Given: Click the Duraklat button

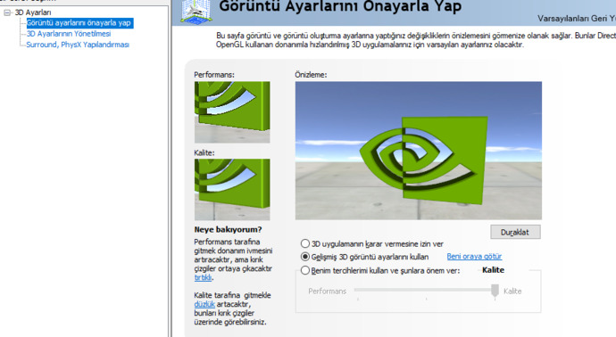Looking at the screenshot, I should [515, 232].
